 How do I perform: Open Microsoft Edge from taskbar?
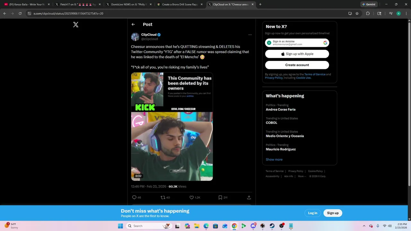click(x=206, y=226)
